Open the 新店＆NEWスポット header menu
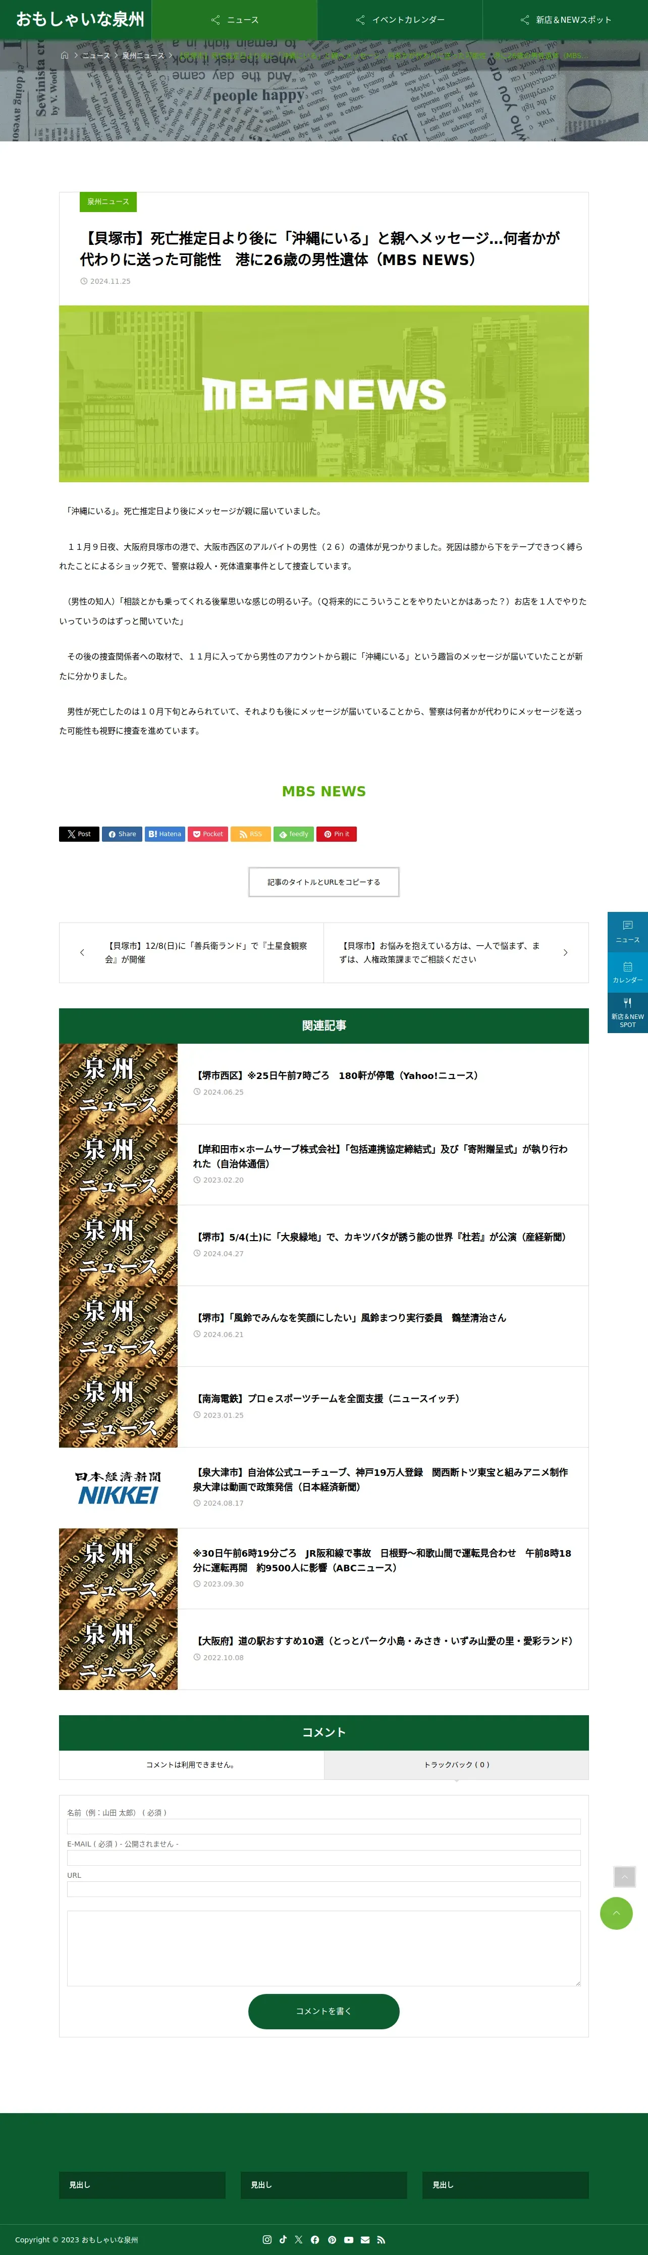The height and width of the screenshot is (2255, 648). click(565, 19)
